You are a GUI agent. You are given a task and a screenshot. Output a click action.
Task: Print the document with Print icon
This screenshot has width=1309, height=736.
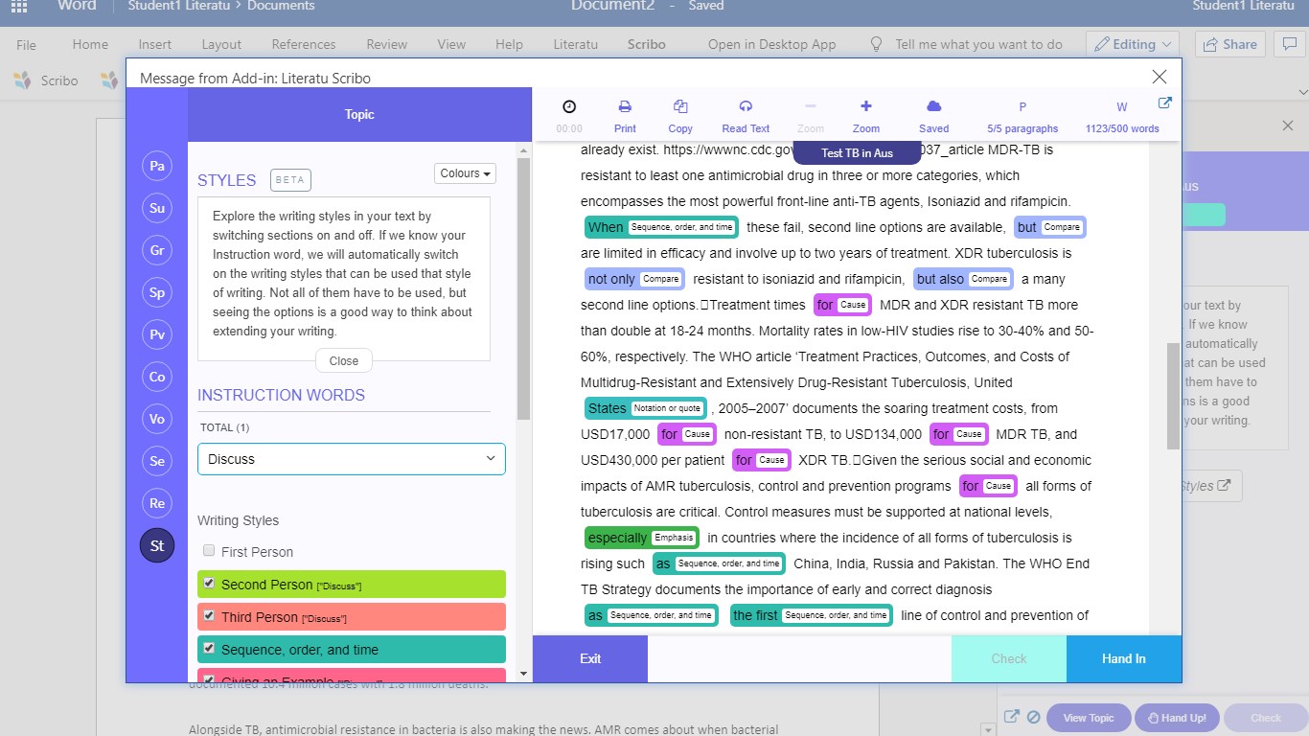coord(625,106)
